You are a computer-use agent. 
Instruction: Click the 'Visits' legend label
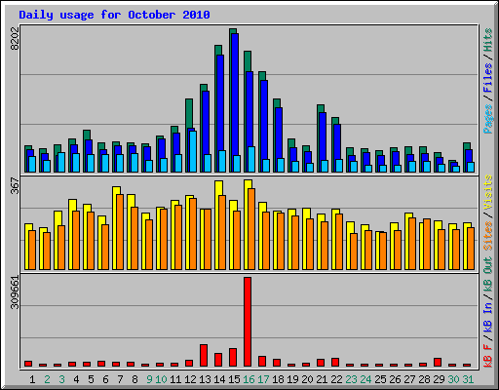click(x=488, y=192)
